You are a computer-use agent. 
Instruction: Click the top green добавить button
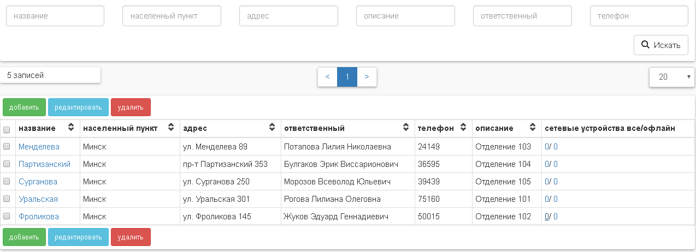coord(24,107)
